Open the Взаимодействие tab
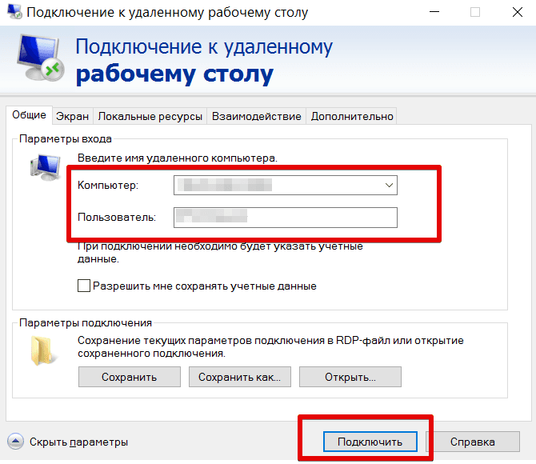Screen dimensions: 536x464 pyautogui.click(x=256, y=116)
